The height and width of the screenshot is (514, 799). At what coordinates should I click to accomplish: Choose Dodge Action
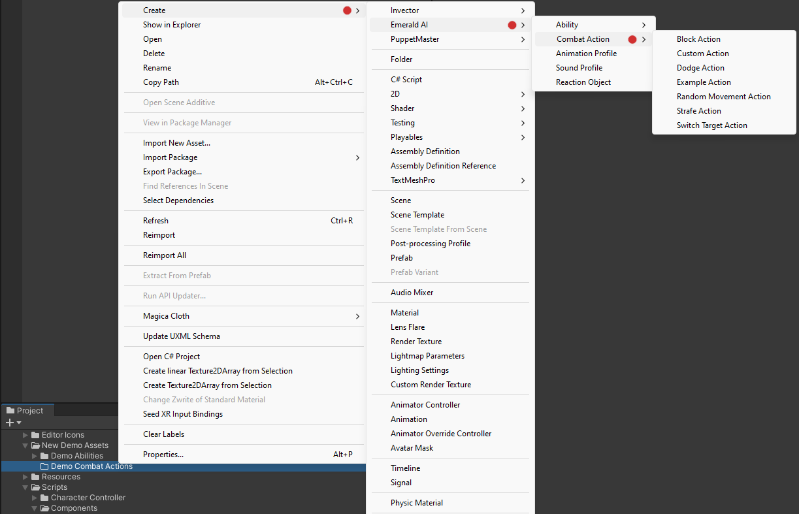click(724, 68)
